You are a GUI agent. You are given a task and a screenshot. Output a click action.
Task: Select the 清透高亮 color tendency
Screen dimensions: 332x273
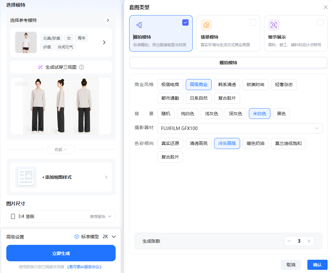click(x=199, y=144)
